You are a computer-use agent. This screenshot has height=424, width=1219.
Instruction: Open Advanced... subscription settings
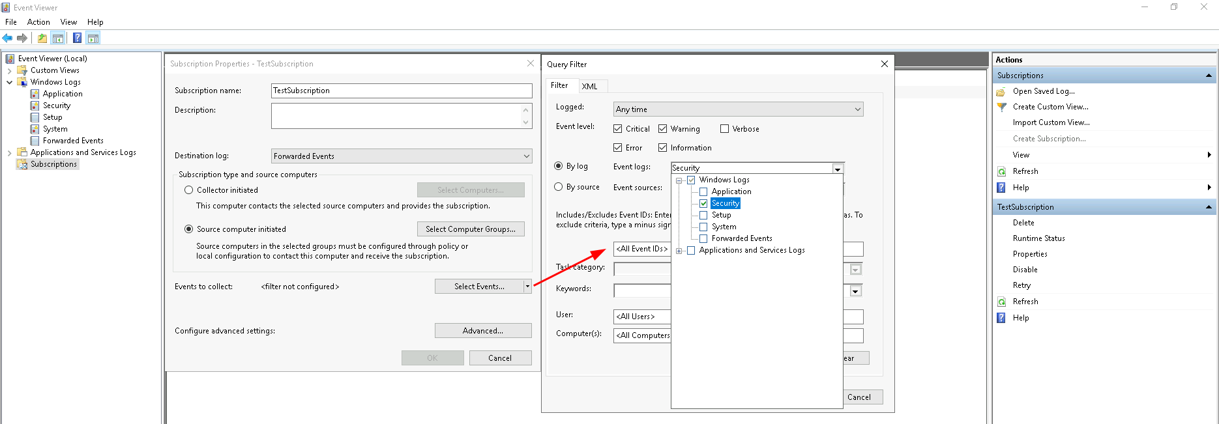[x=483, y=331]
